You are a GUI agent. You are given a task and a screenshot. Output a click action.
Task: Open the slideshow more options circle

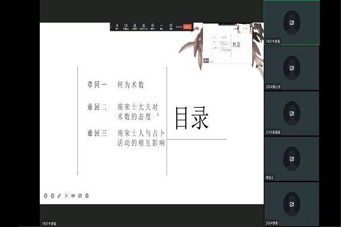coord(87,196)
